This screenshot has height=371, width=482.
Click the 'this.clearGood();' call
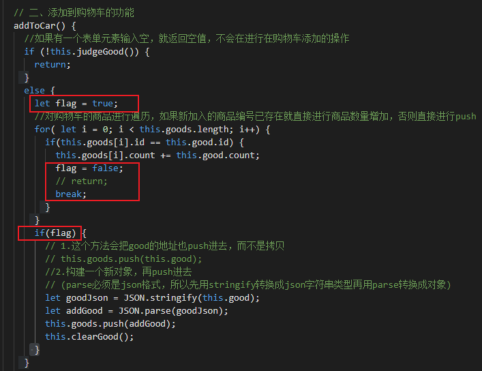[89, 337]
